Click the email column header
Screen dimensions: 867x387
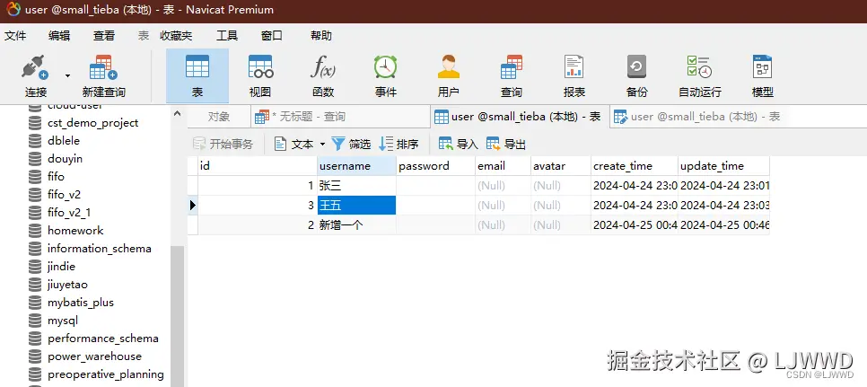coord(503,166)
